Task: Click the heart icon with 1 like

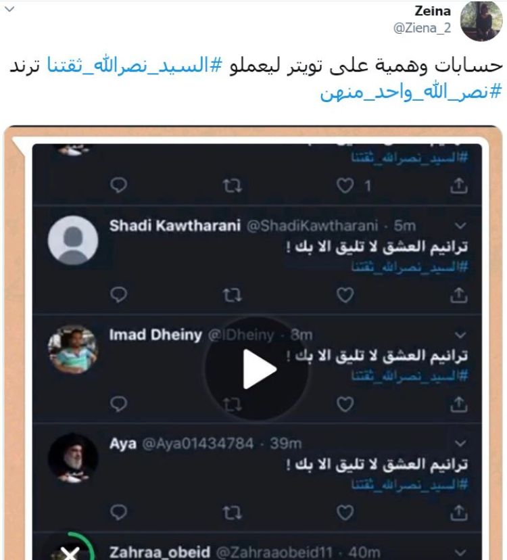Action: coord(345,186)
